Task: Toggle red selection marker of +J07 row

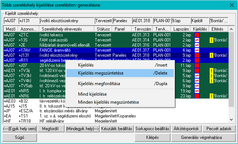Action: (197, 65)
